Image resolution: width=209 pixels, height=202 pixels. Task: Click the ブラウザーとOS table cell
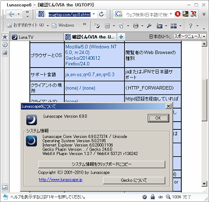pyautogui.click(x=47, y=55)
